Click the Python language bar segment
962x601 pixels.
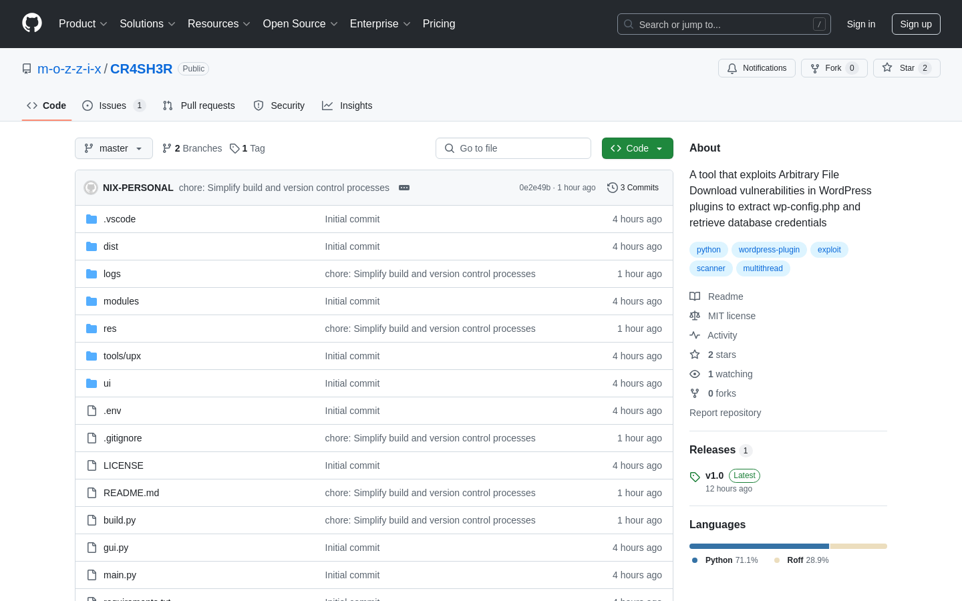(759, 546)
